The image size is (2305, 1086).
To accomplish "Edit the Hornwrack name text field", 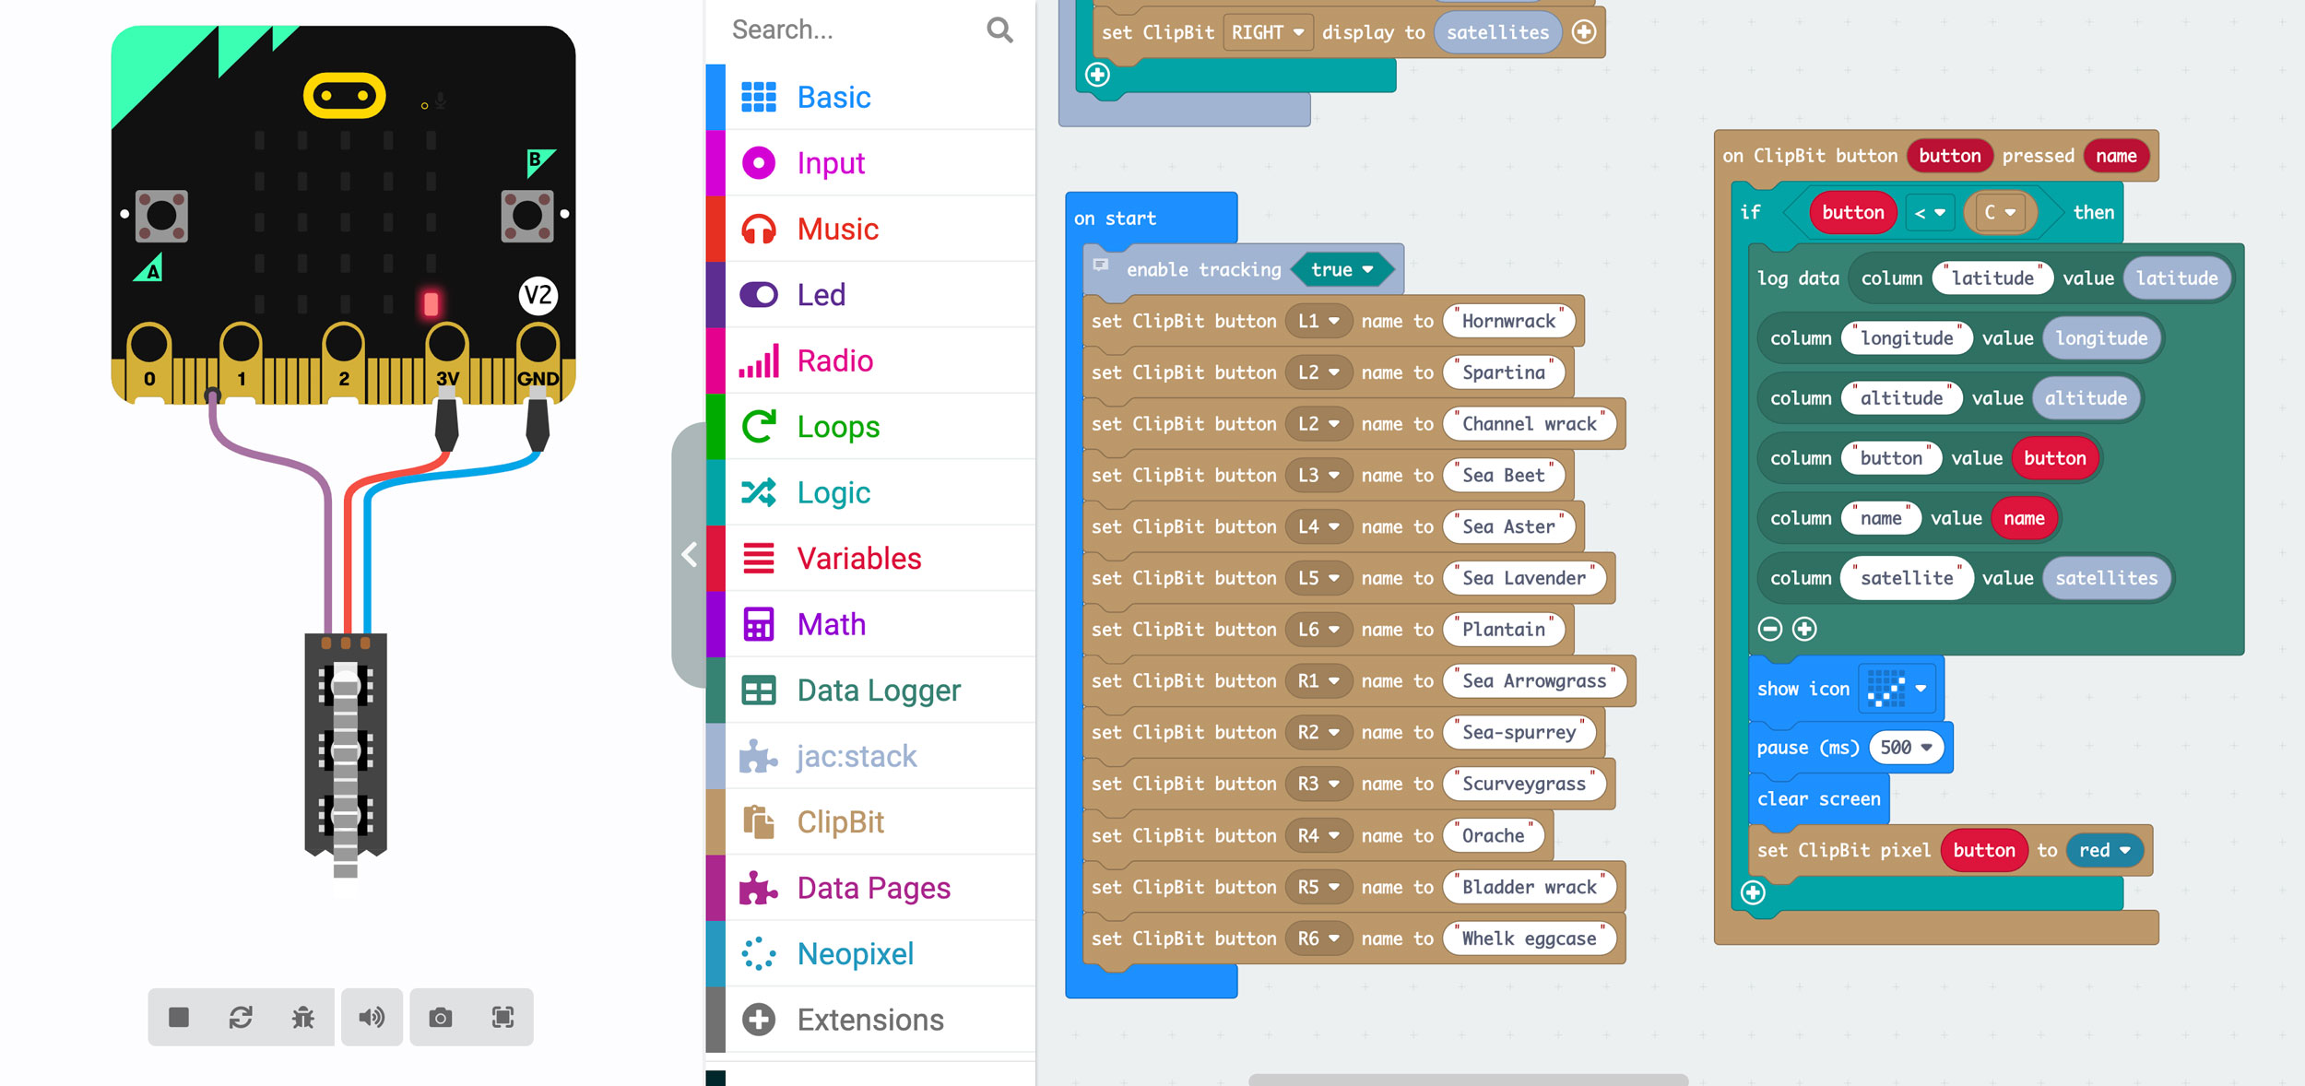I will [x=1508, y=321].
